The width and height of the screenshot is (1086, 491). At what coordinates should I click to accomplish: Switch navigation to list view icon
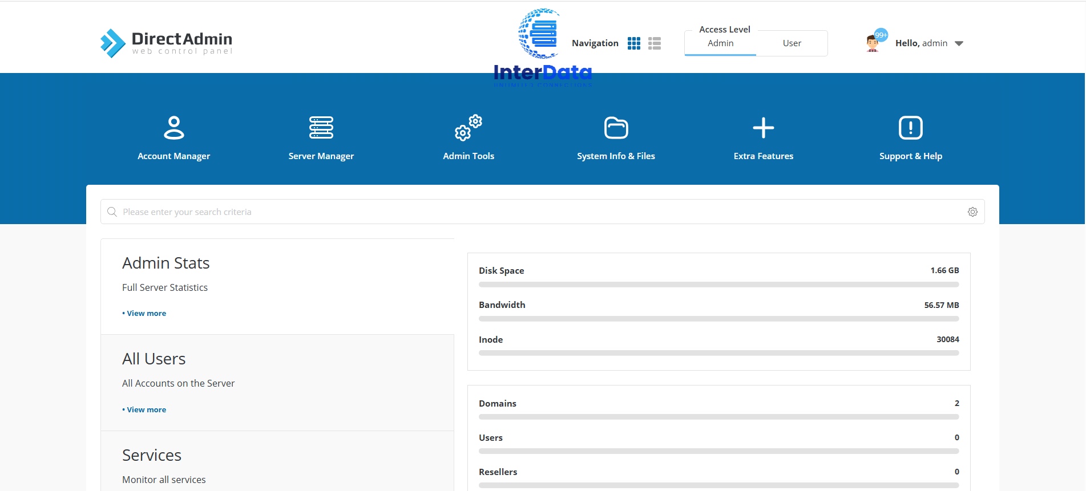coord(655,43)
